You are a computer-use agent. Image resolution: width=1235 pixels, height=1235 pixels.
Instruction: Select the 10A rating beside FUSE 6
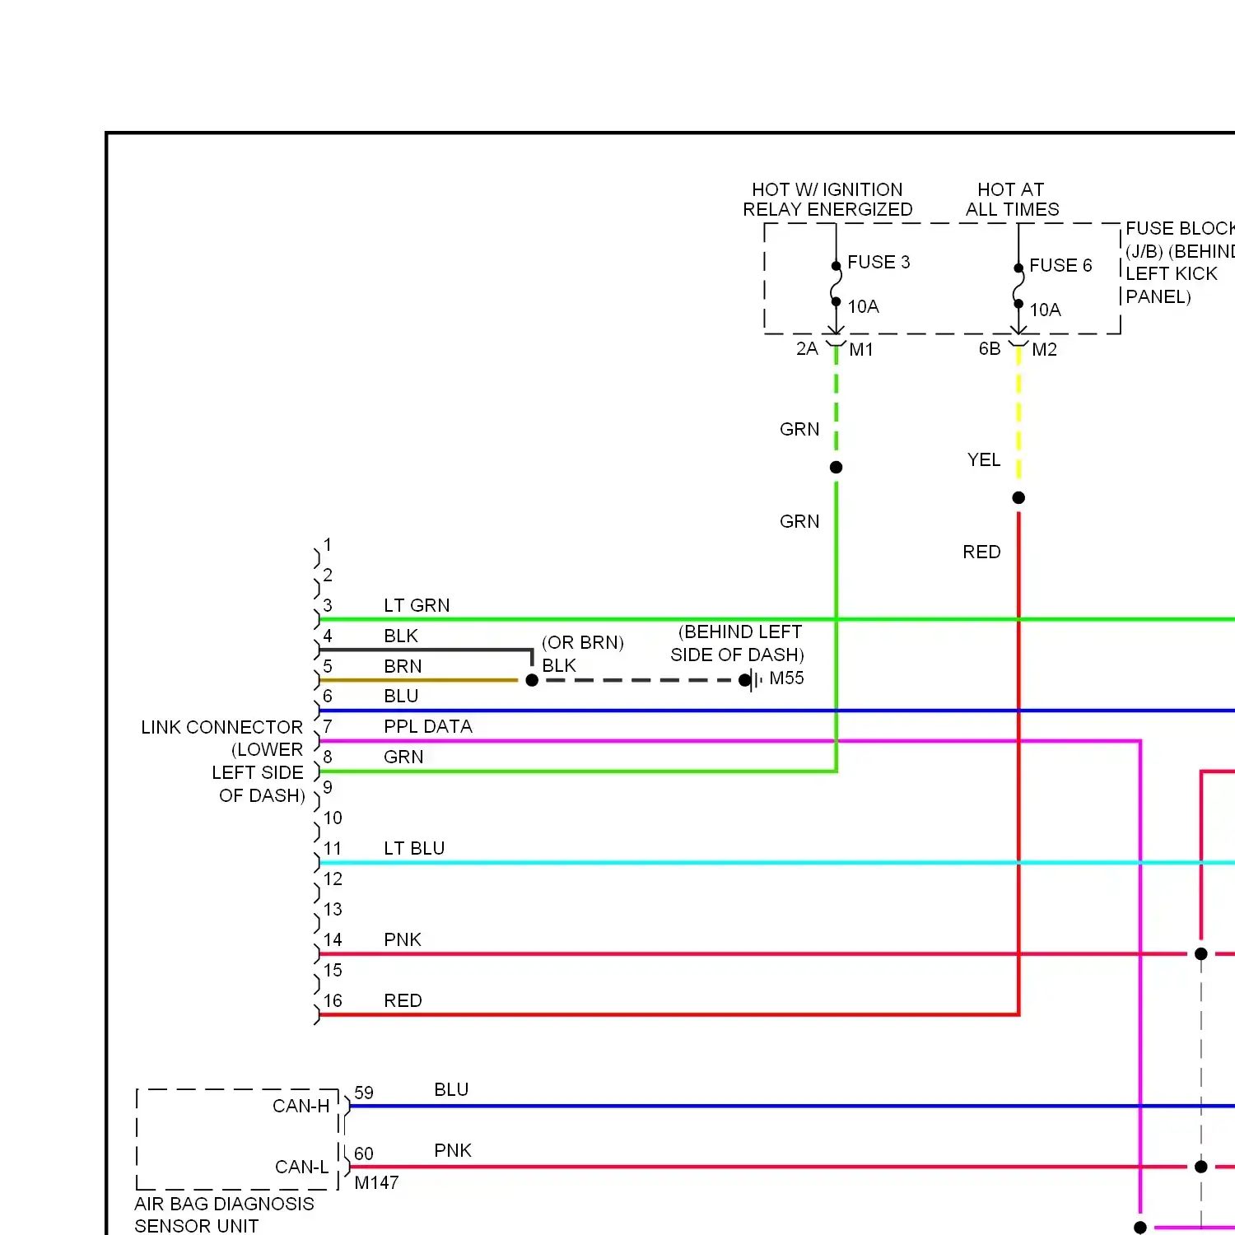(1046, 310)
